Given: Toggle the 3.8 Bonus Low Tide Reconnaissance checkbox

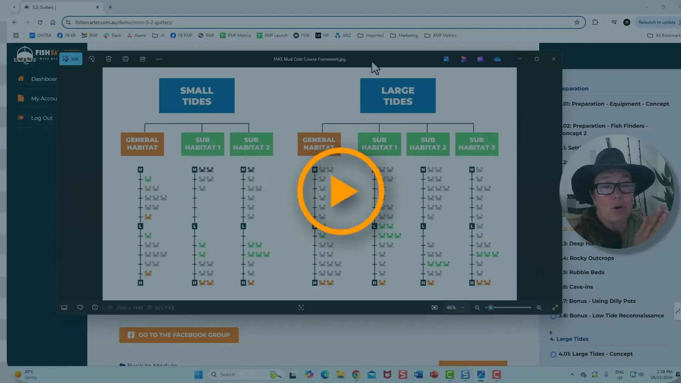Looking at the screenshot, I should 553,316.
